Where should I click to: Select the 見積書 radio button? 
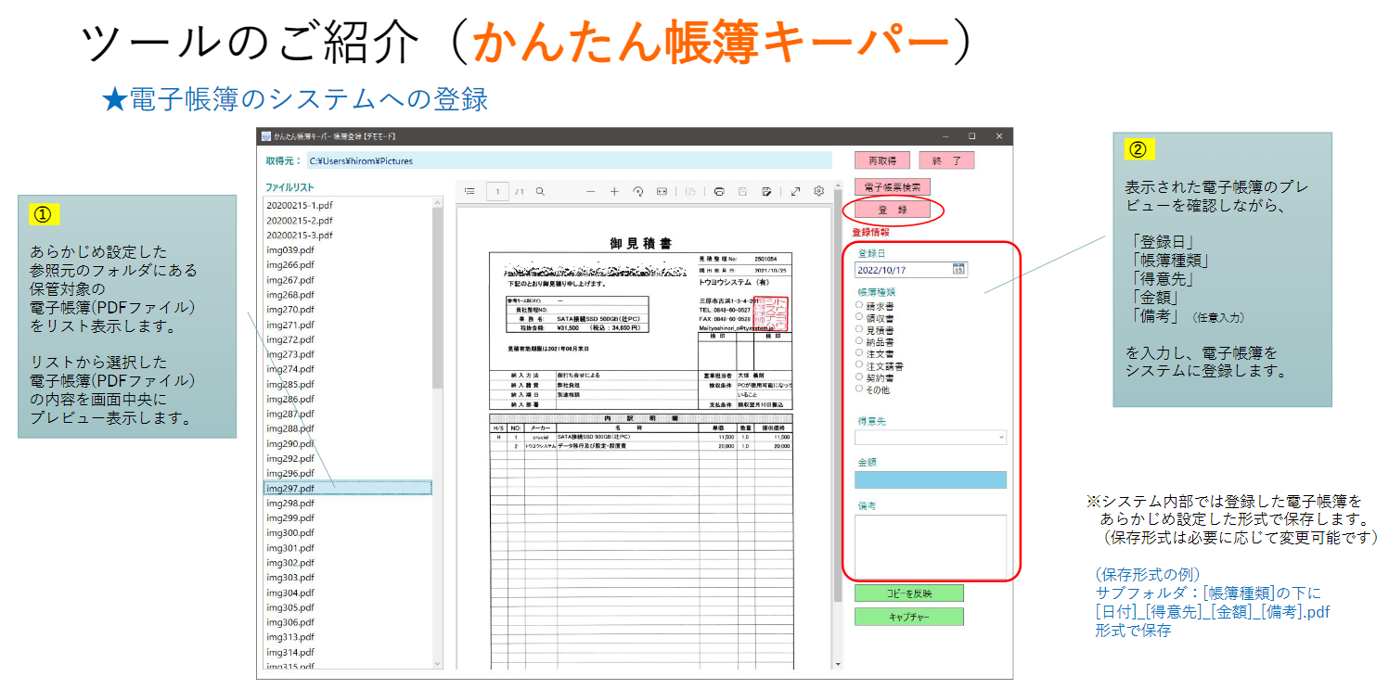[x=860, y=328]
